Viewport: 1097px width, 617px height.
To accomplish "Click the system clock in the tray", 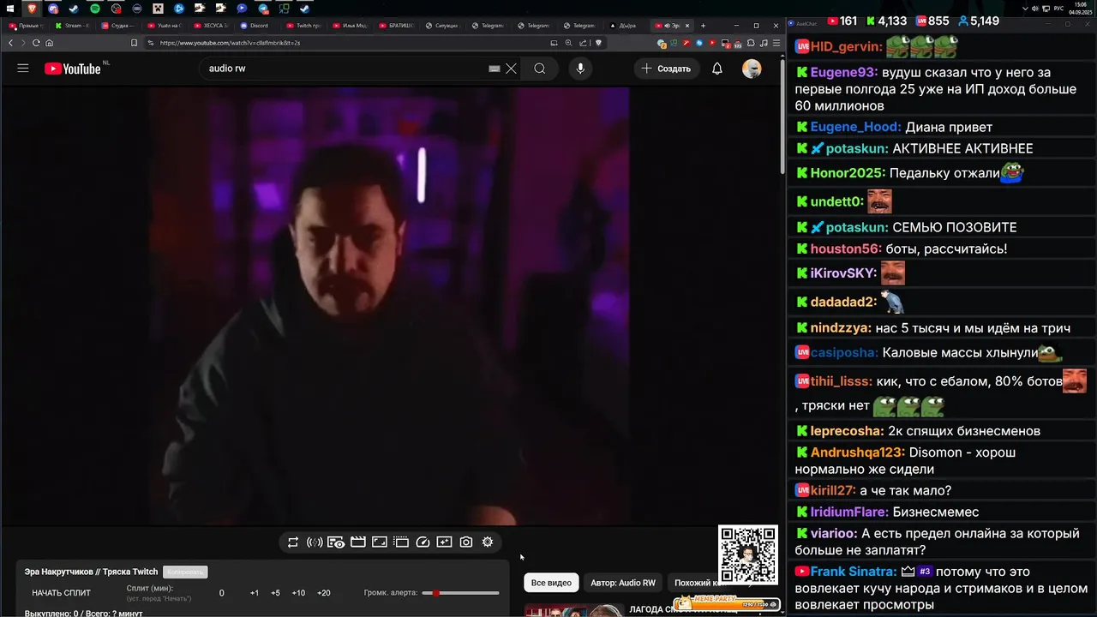I will [1079, 9].
